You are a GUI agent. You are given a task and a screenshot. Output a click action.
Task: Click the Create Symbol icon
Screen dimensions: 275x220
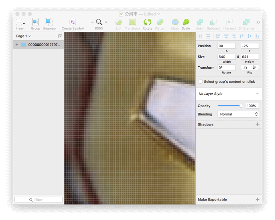click(73, 22)
